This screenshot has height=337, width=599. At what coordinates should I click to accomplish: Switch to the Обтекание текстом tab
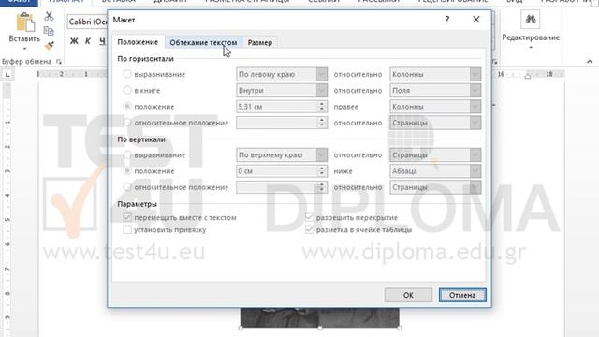(x=203, y=42)
